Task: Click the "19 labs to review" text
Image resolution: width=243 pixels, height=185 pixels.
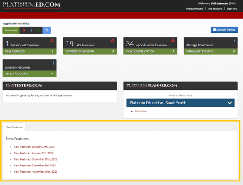Action: tap(80, 44)
